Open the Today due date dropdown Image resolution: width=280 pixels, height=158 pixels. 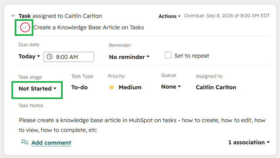point(29,56)
